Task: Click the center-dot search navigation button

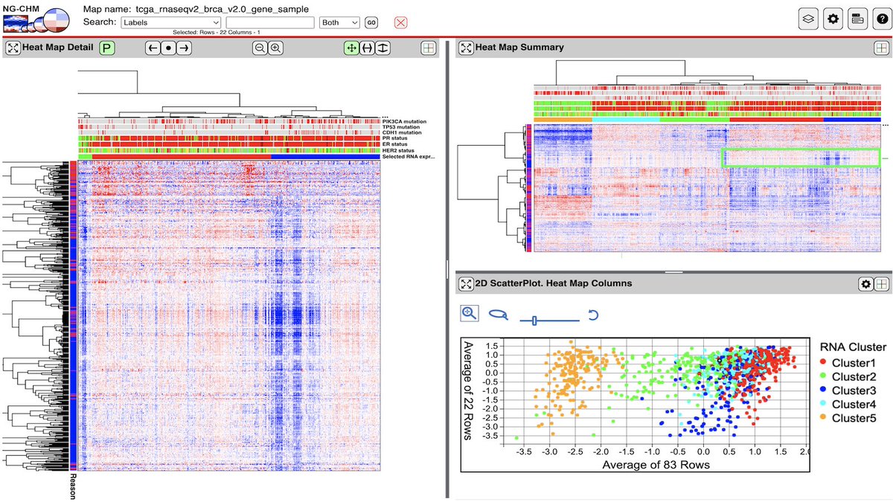Action: coord(168,48)
